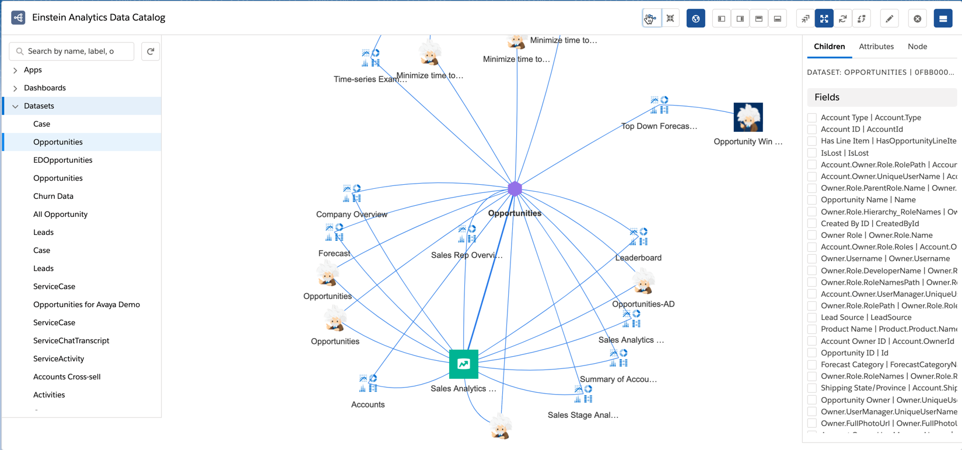The image size is (962, 450).
Task: Select the Top Down Forecast dashboard node
Action: pos(659,106)
